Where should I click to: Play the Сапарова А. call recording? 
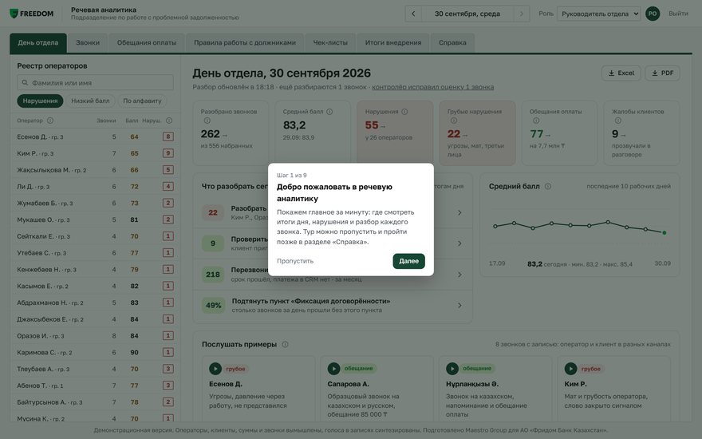tap(333, 369)
